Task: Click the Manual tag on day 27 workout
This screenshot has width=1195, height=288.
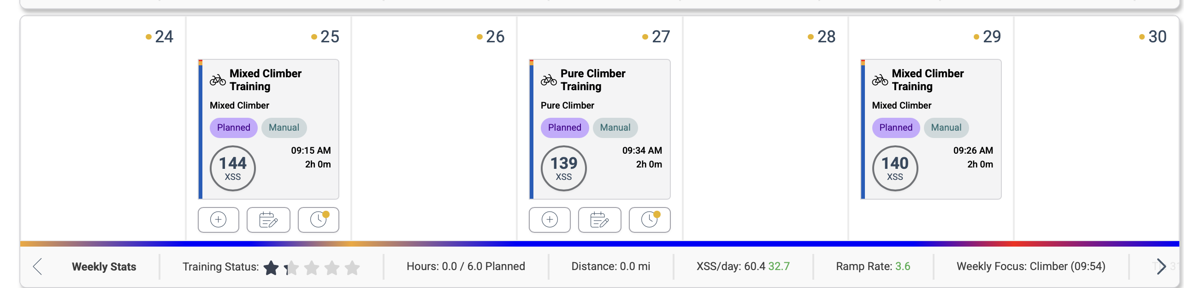Action: point(615,127)
